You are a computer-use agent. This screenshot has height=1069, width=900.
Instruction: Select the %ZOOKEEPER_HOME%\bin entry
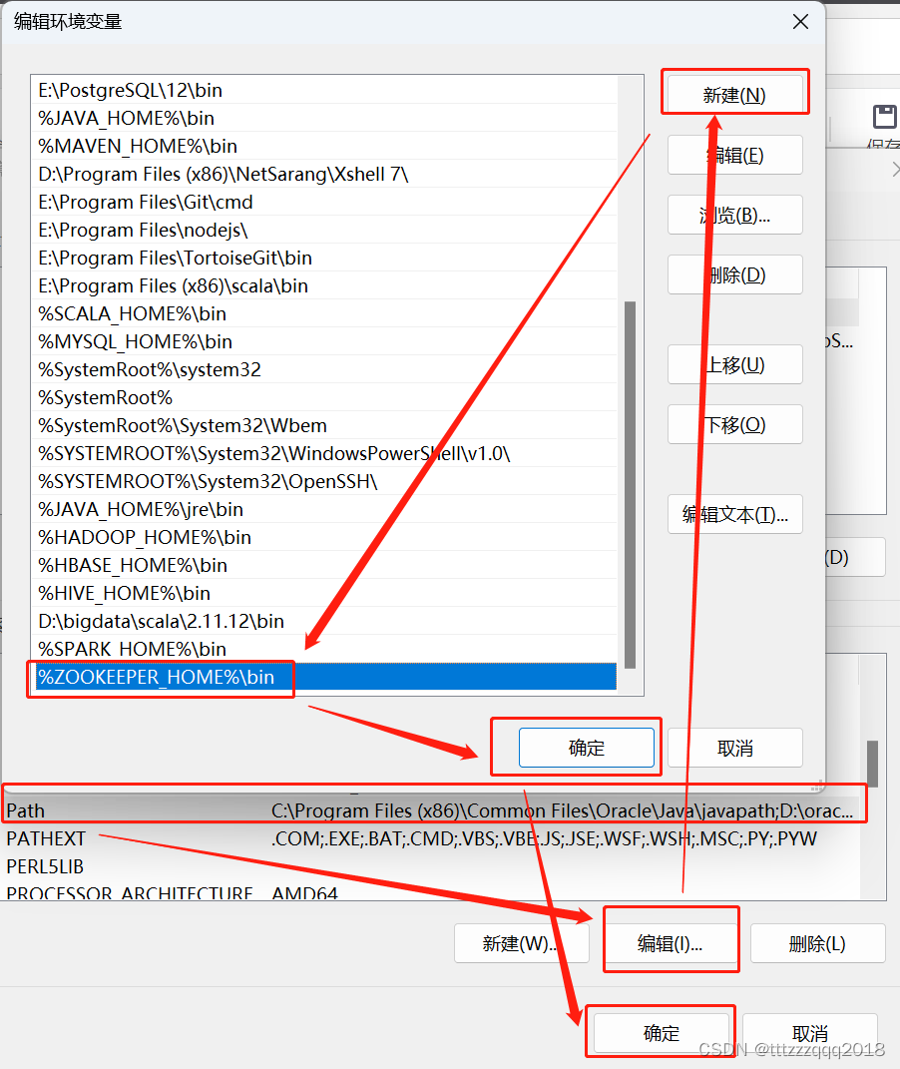324,677
